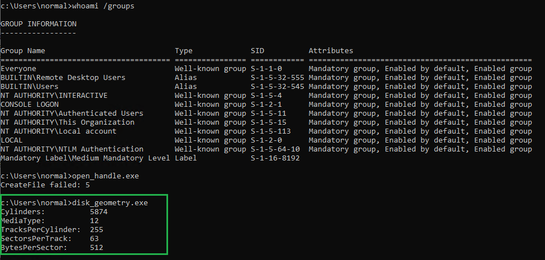
Task: Click the "Attributes" column header
Action: pos(331,51)
